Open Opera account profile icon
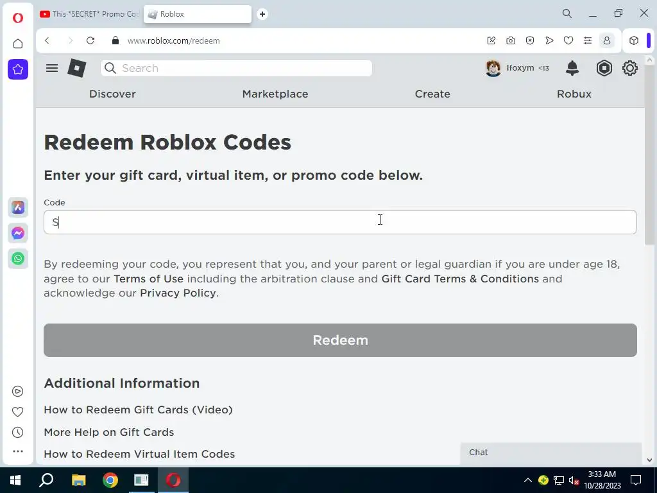657x493 pixels. 607,40
